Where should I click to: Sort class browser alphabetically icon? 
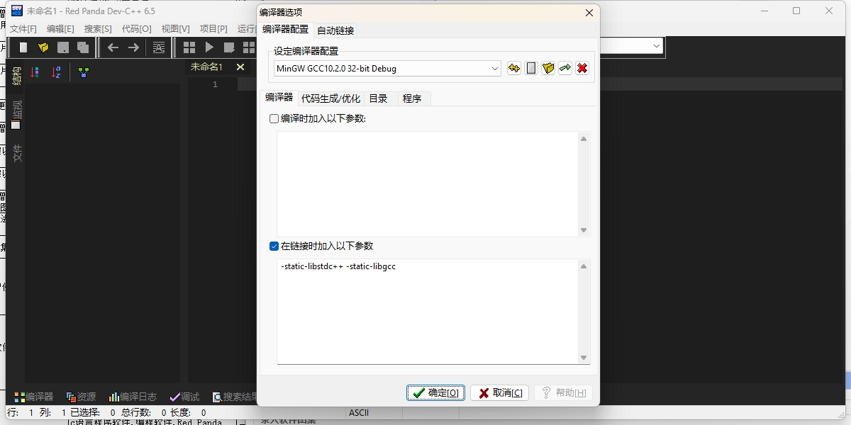pyautogui.click(x=57, y=72)
